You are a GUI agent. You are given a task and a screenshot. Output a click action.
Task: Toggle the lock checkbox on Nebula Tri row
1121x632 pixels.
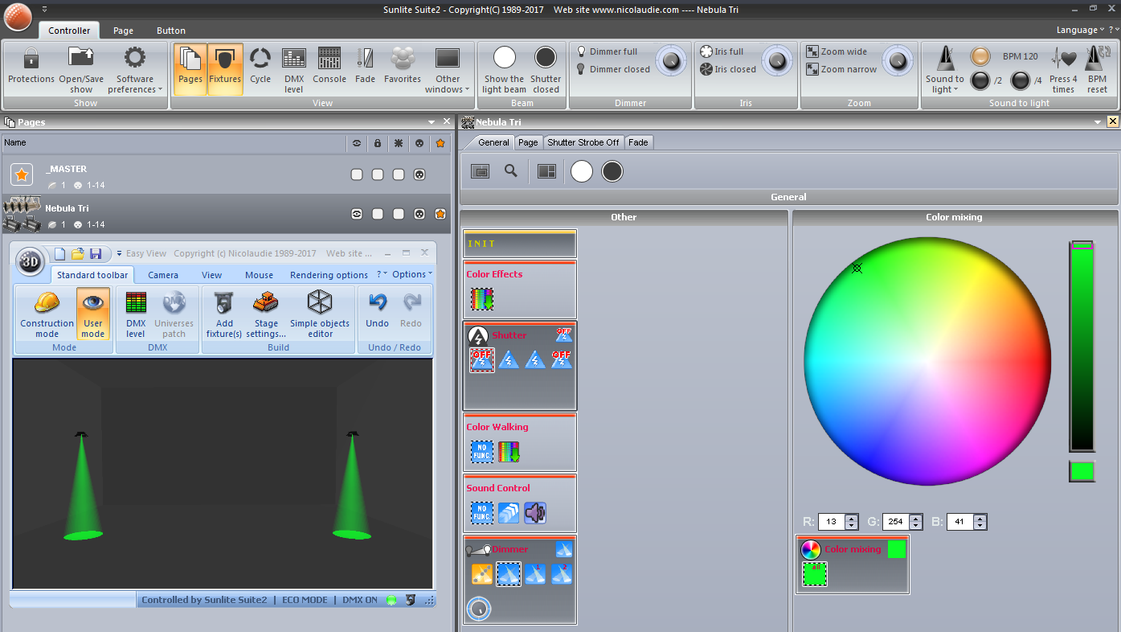[378, 214]
